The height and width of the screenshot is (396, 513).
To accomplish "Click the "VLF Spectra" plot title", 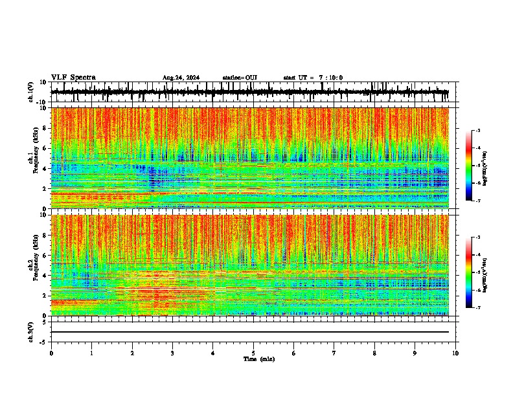I will click(73, 78).
